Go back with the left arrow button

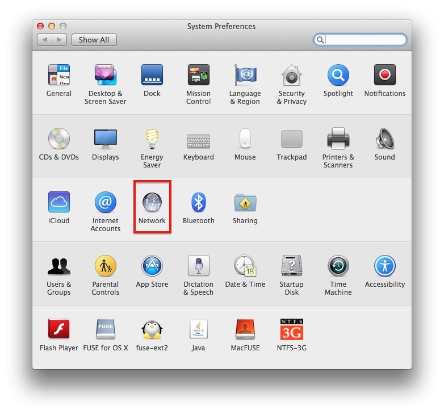click(44, 40)
